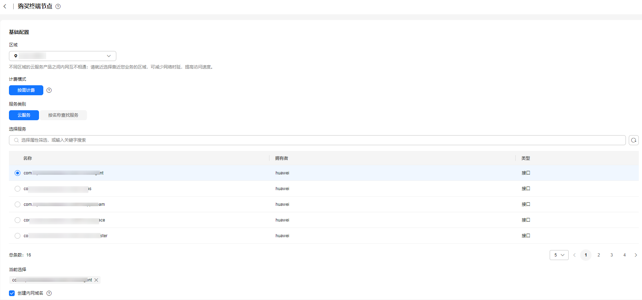Show help icon next to 创建内网域名
The height and width of the screenshot is (300, 642).
tap(49, 293)
